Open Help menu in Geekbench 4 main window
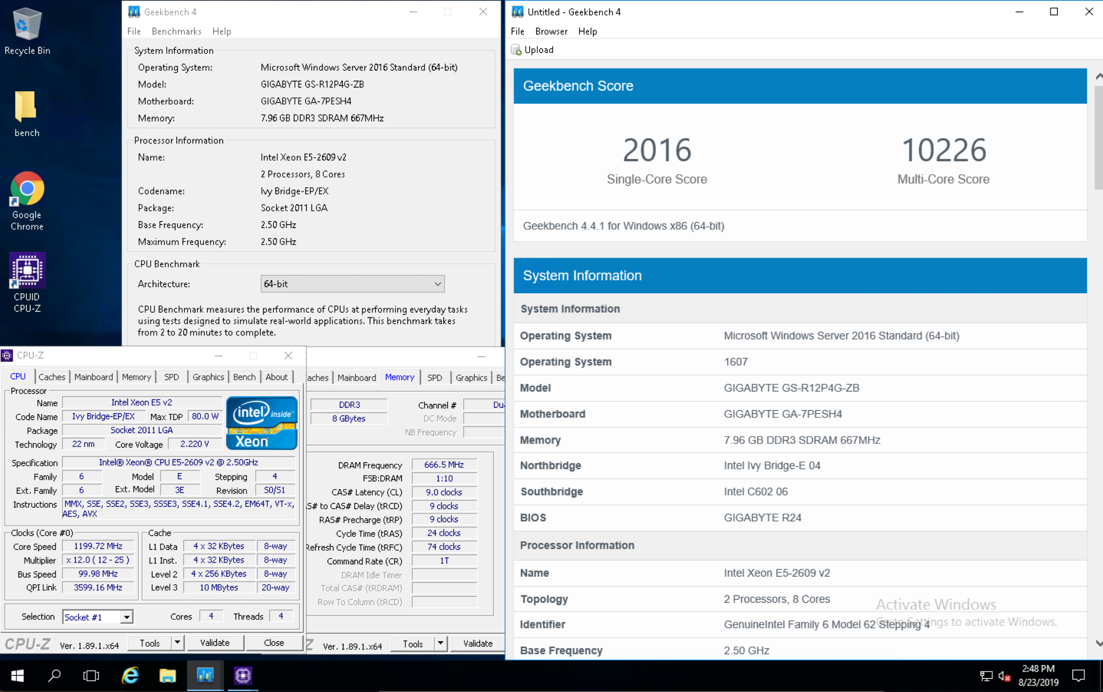Image resolution: width=1103 pixels, height=692 pixels. (x=221, y=31)
